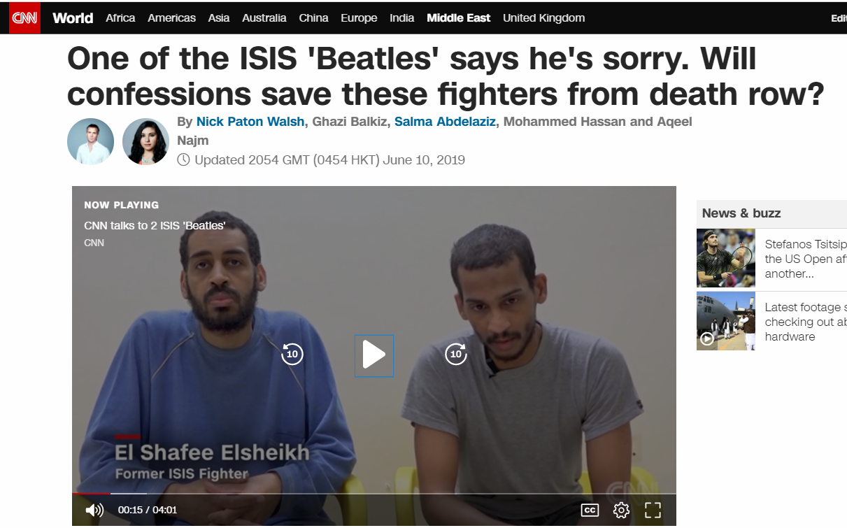Open the Middle East section
847x528 pixels.
coord(459,18)
